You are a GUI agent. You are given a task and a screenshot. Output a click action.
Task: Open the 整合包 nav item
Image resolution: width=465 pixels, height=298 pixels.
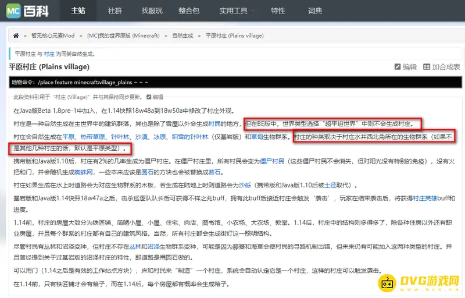tap(189, 10)
